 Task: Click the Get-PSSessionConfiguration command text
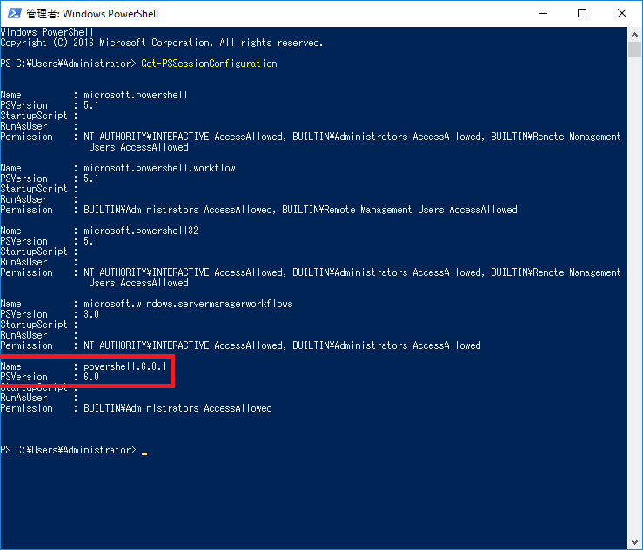(209, 64)
